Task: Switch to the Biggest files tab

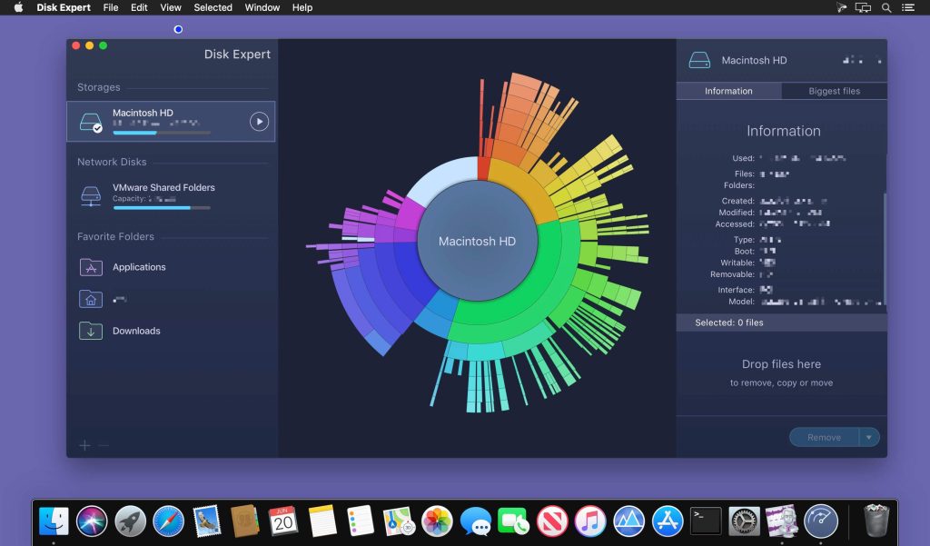Action: (x=834, y=91)
